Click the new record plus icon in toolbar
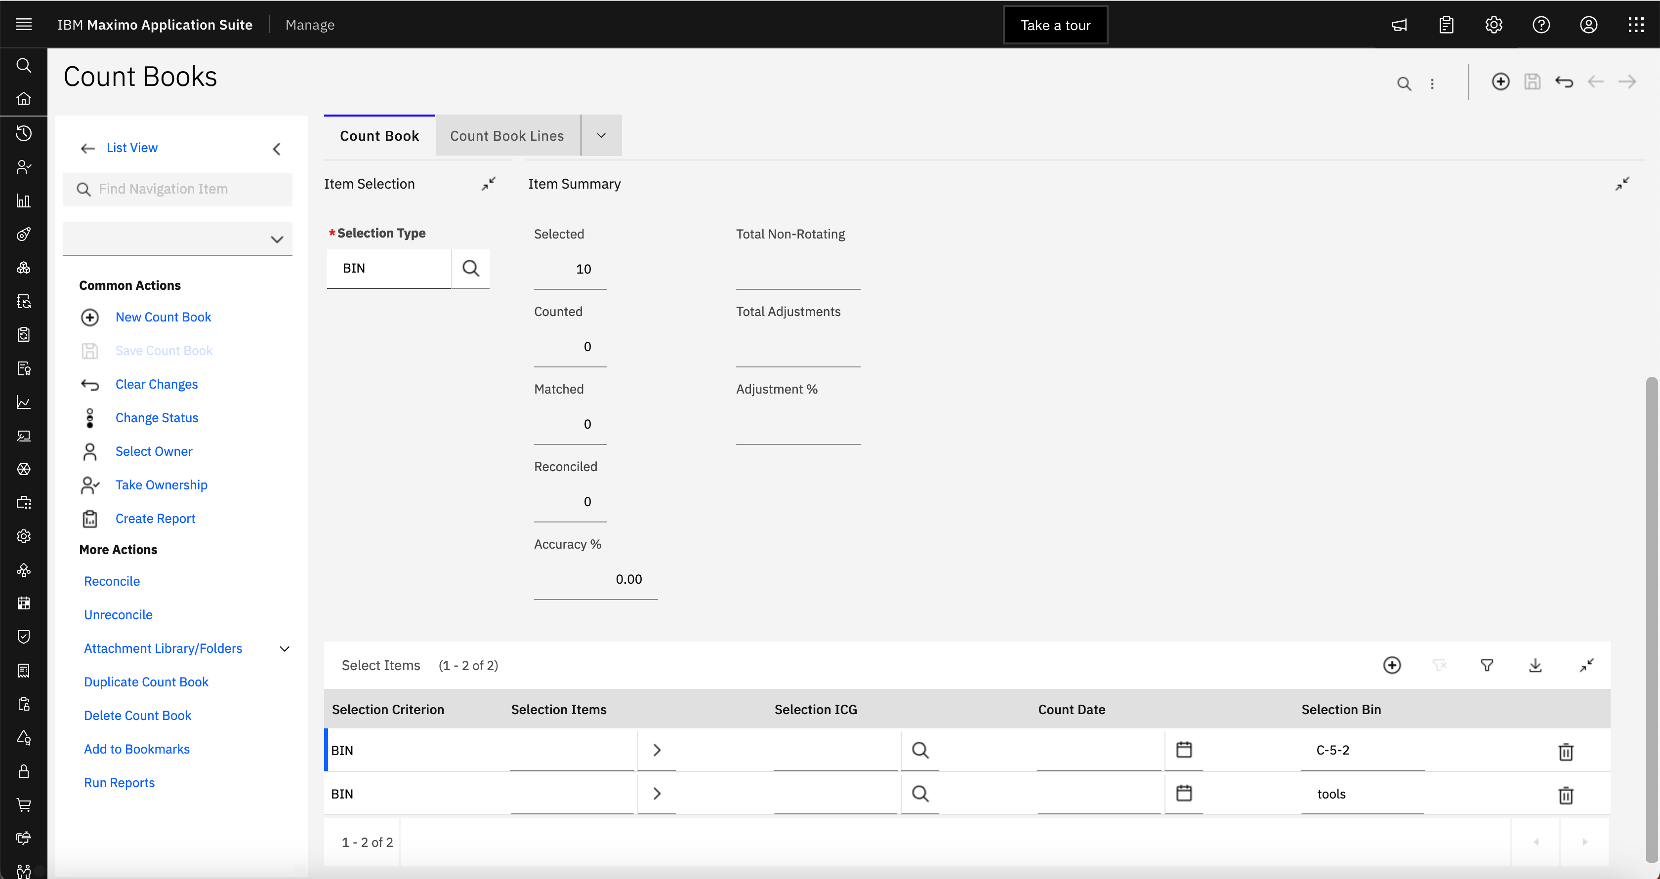The height and width of the screenshot is (879, 1660). click(1500, 82)
